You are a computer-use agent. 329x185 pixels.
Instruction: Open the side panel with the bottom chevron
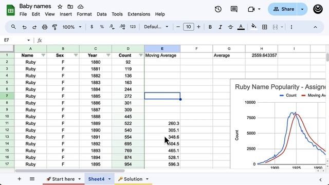(320, 180)
